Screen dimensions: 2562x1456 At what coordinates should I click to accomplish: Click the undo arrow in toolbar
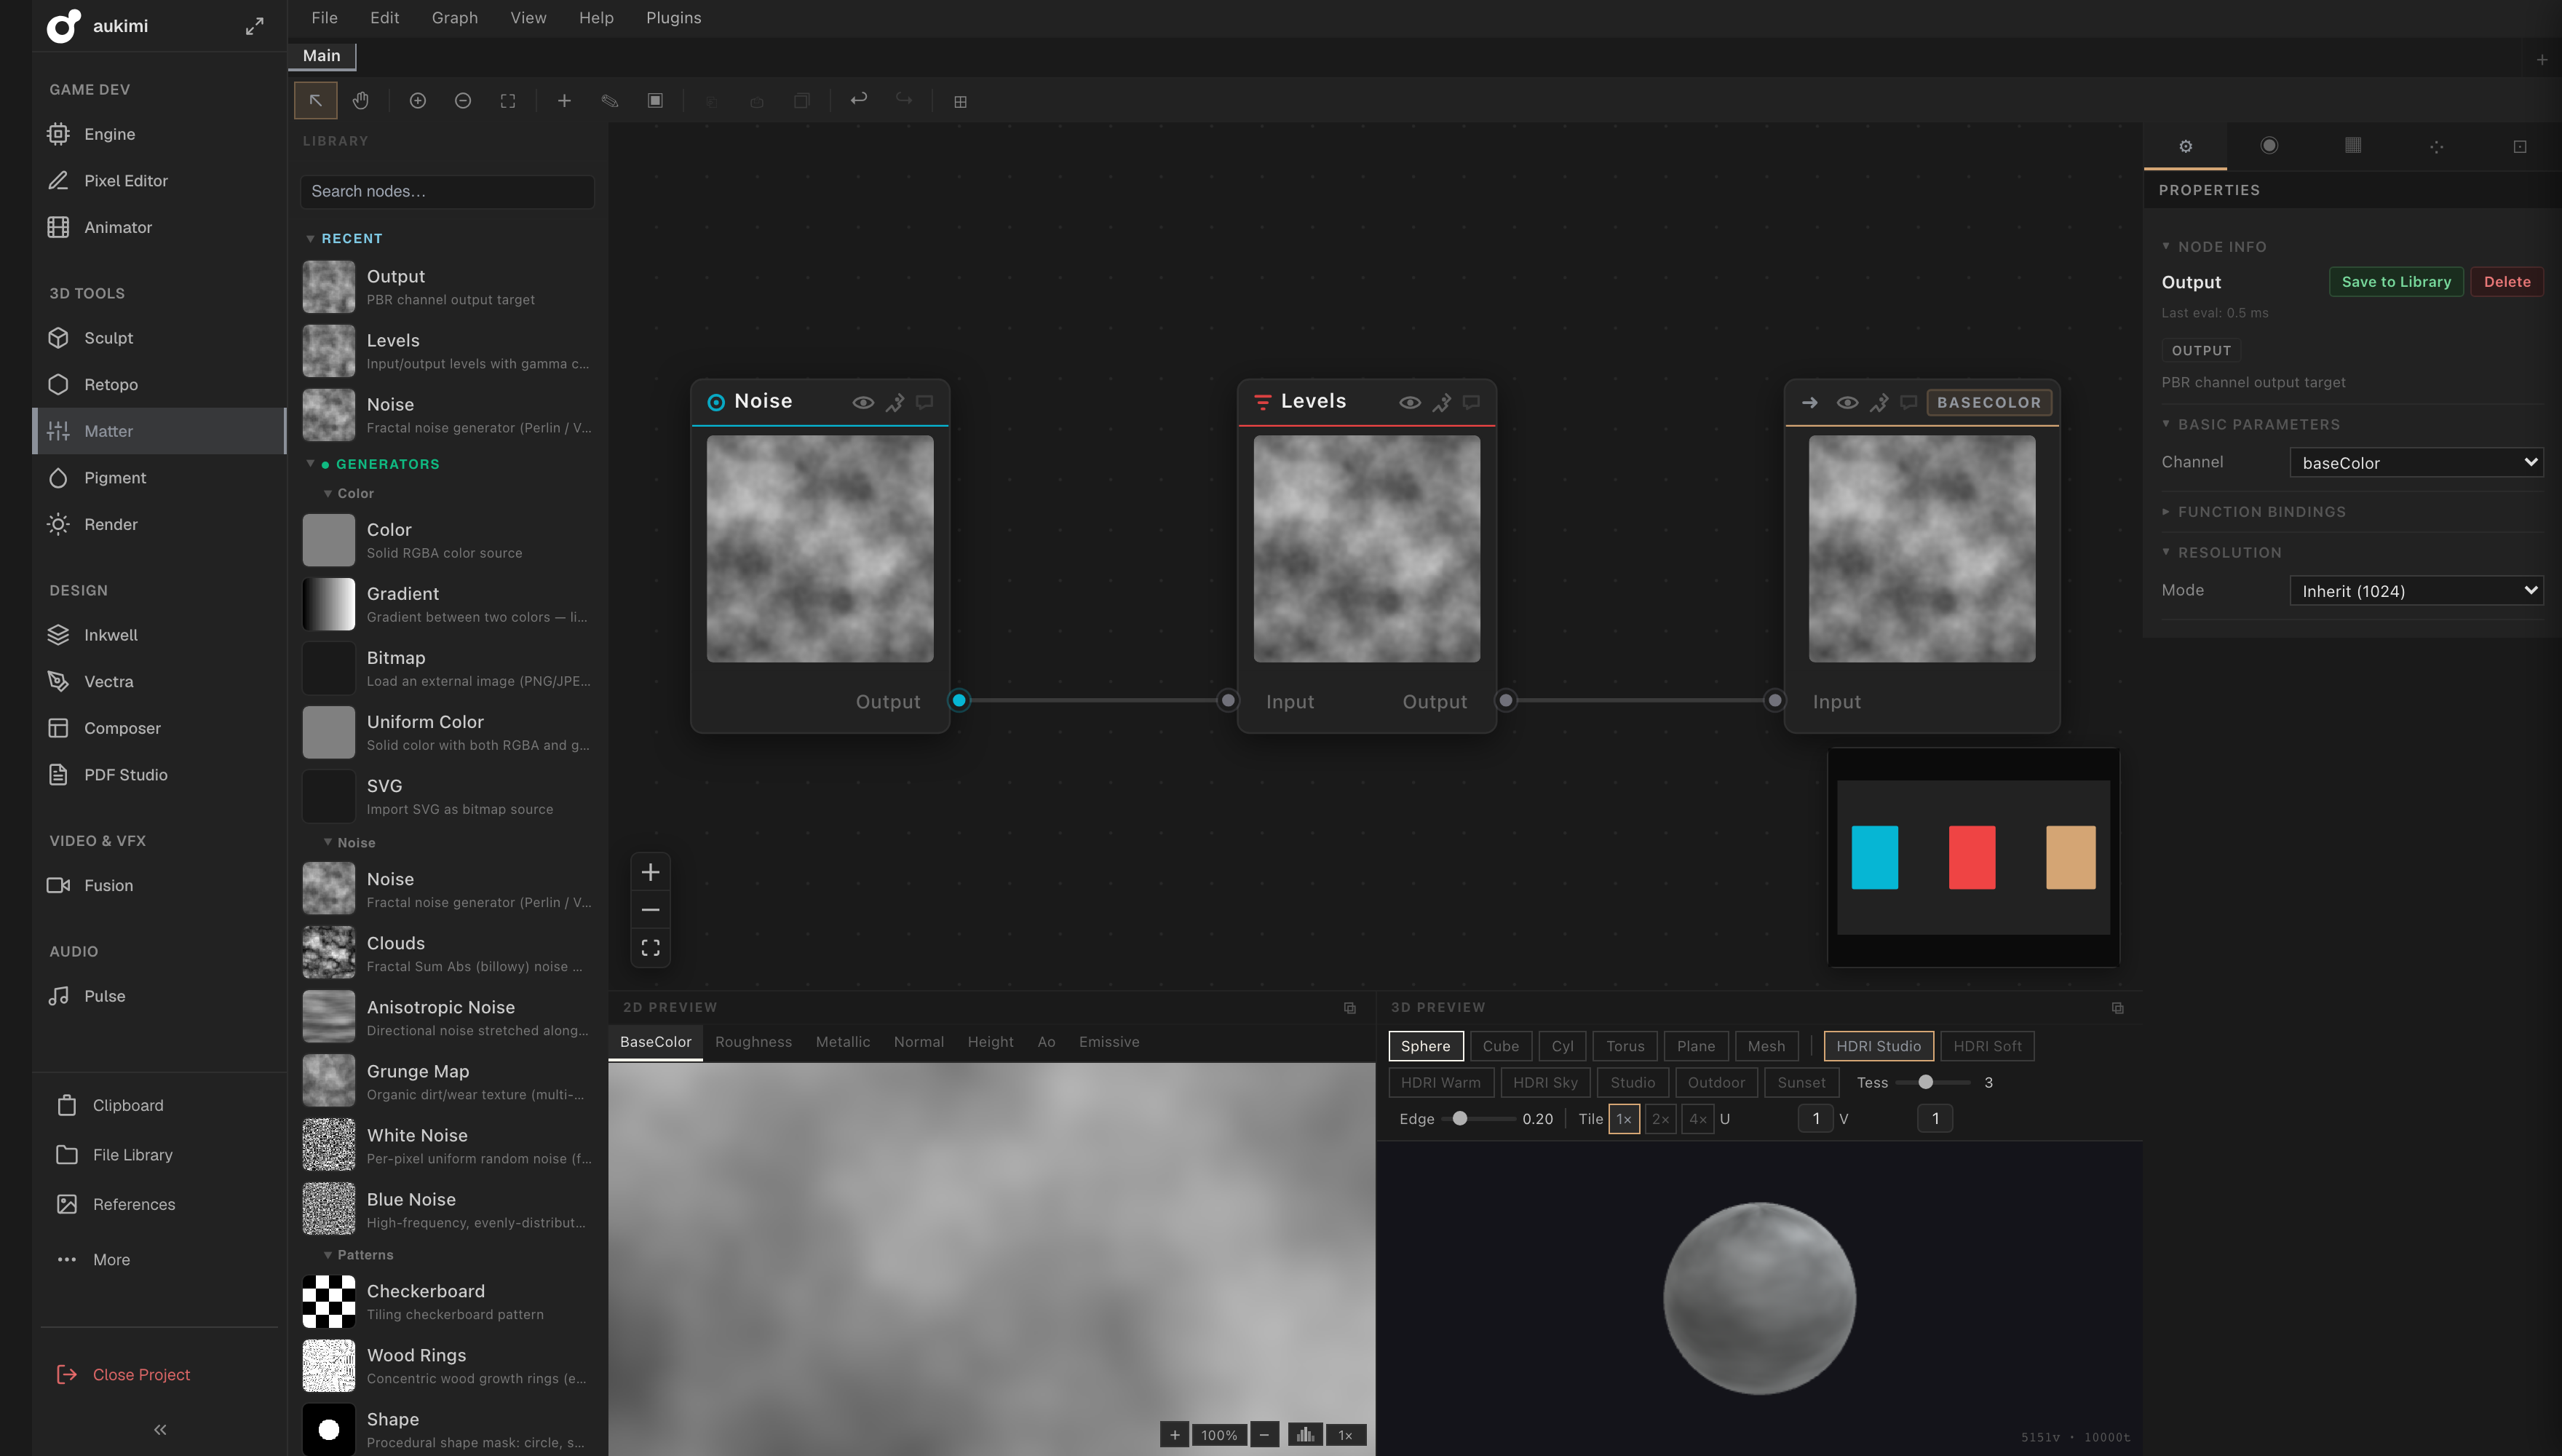click(x=859, y=99)
